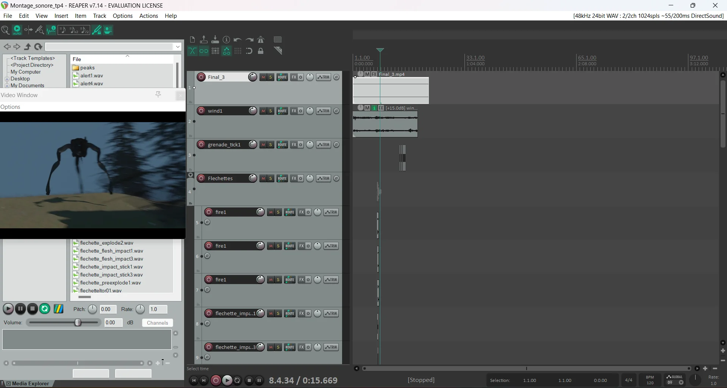
Task: Toggle item grouping link icon
Action: click(x=204, y=51)
